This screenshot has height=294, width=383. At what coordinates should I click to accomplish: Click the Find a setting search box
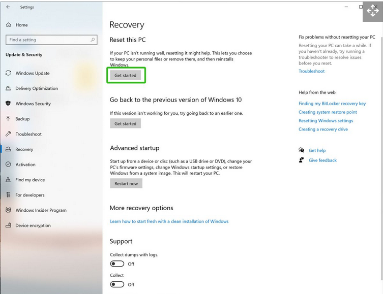coord(51,40)
